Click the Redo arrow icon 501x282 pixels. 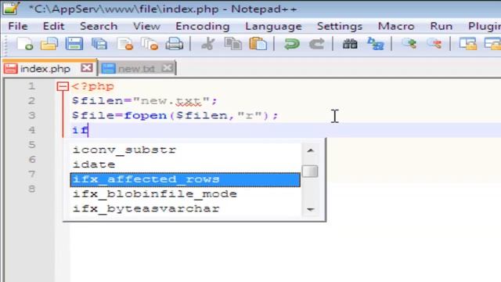[x=316, y=44]
